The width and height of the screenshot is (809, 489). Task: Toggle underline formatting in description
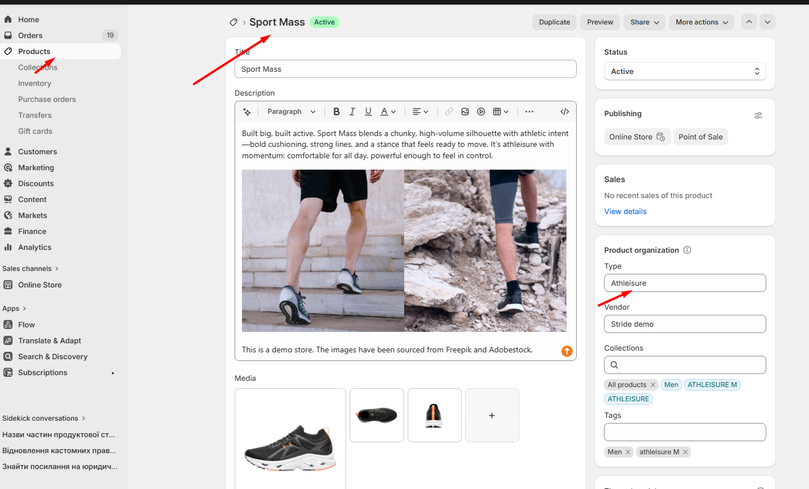(x=368, y=112)
